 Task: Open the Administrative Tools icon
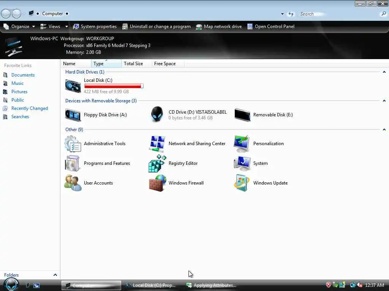tap(73, 144)
